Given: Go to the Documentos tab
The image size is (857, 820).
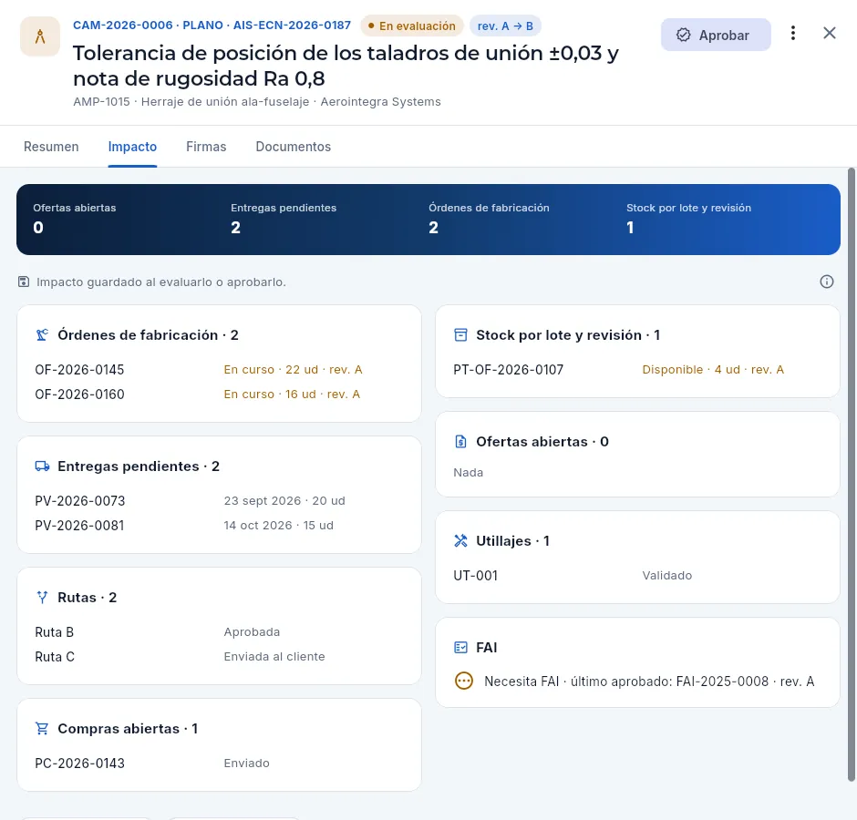Looking at the screenshot, I should (293, 147).
